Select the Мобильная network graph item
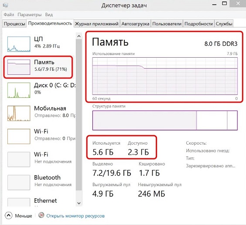This screenshot has height=225, width=246. coord(39,113)
